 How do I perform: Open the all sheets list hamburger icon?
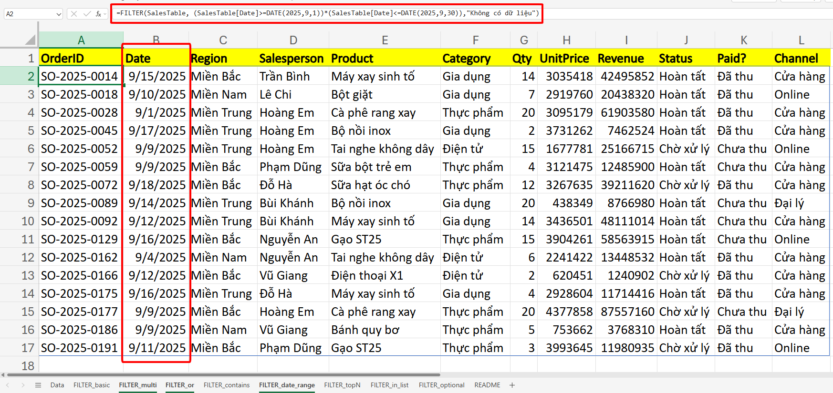click(x=38, y=385)
